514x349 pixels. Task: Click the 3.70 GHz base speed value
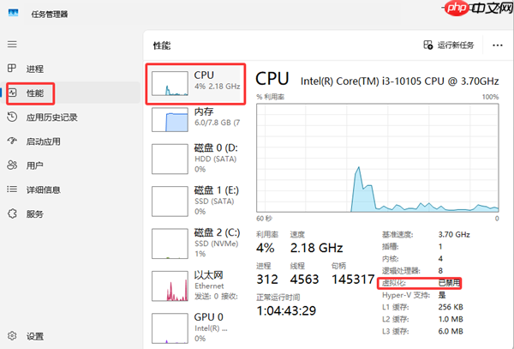point(454,235)
